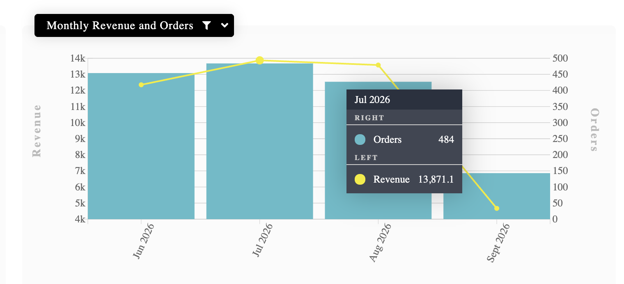This screenshot has width=624, height=284.
Task: Select the Jun 2026 orders bar
Action: click(141, 146)
